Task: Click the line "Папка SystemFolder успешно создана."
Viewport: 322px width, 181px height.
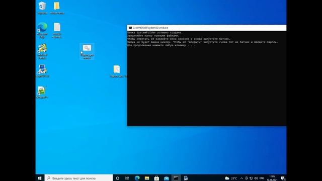Action: coord(154,32)
